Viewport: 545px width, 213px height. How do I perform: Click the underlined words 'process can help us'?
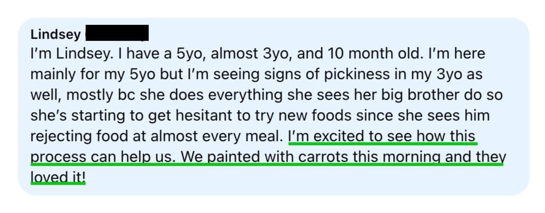[101, 157]
